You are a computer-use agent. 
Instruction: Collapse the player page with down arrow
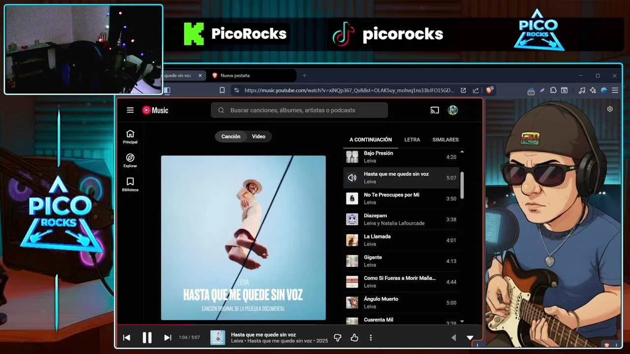tap(470, 338)
